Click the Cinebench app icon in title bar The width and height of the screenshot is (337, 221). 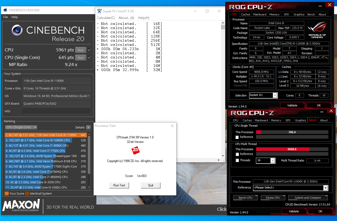pos(5,10)
